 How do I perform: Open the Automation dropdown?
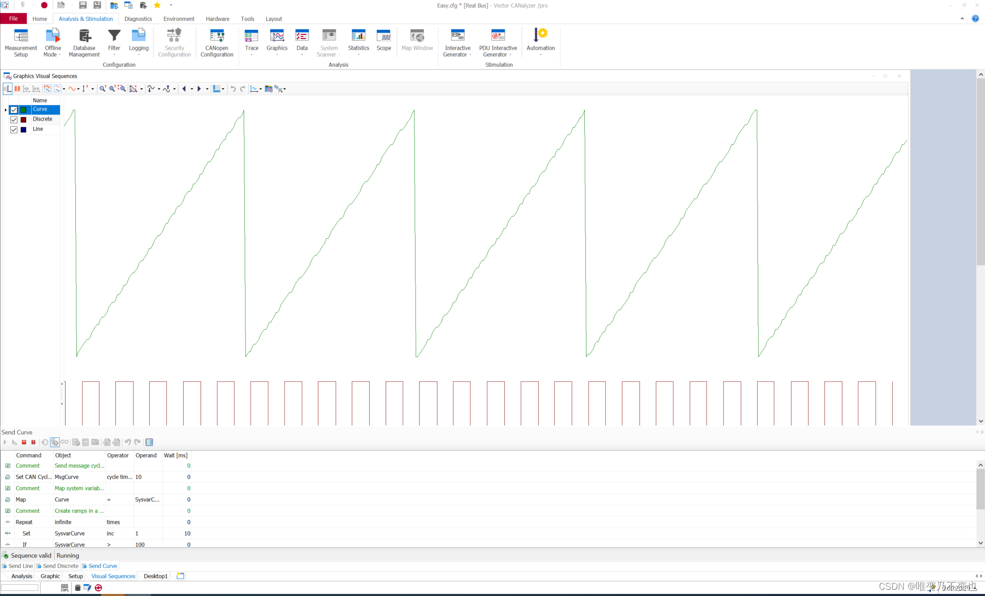[x=540, y=54]
